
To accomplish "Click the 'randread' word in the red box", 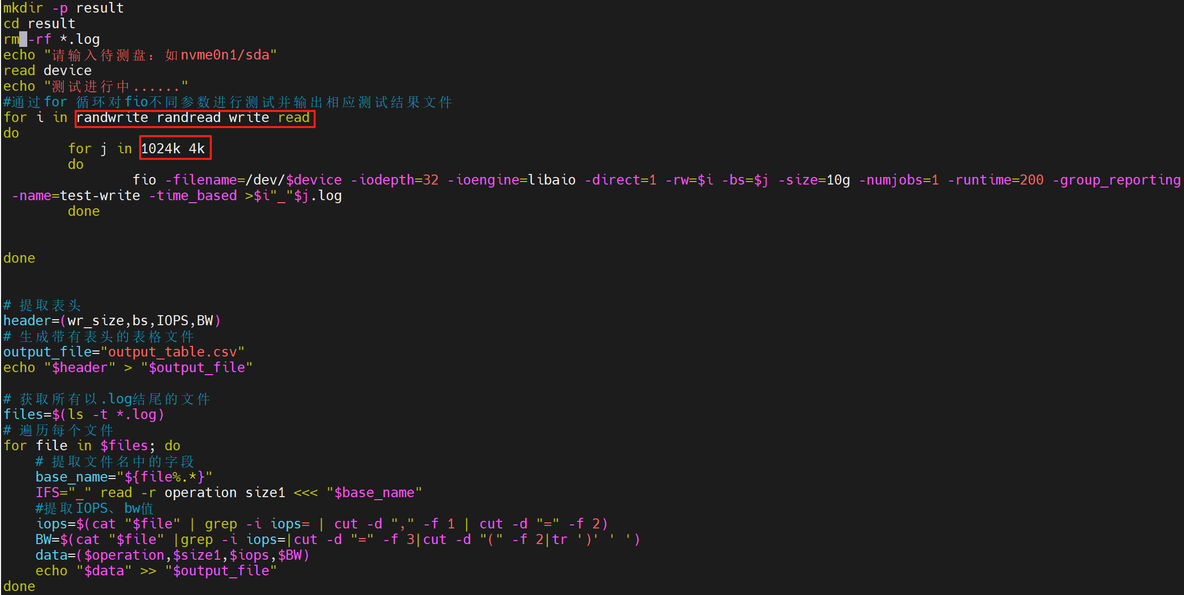I will pyautogui.click(x=189, y=118).
